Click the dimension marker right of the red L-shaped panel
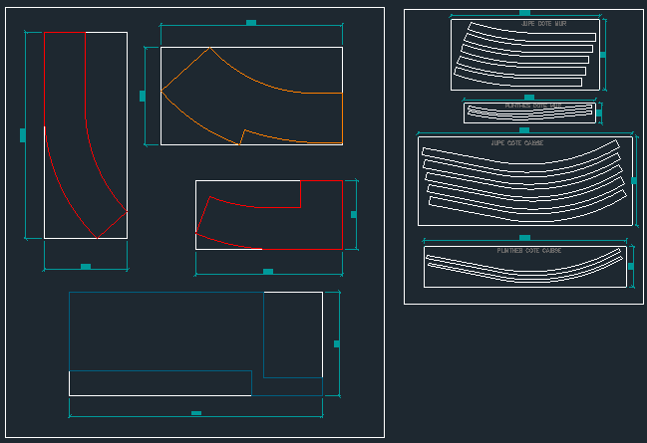 pos(354,214)
